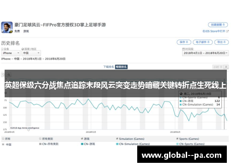Image resolution: width=231 pixels, height=167 pixels.
Task: Uncheck the Sports (Games) checkbox
Action: tap(177, 139)
